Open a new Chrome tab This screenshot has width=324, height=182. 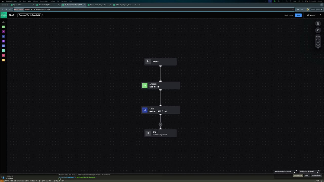click(x=139, y=5)
